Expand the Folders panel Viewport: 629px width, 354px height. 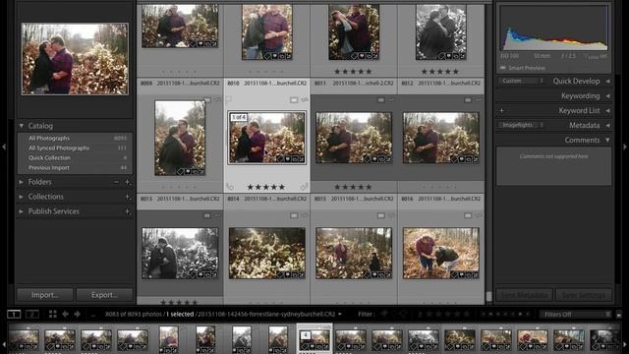point(22,182)
